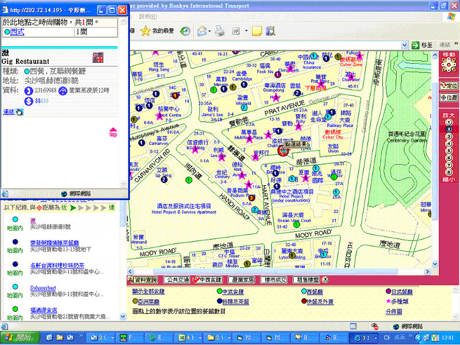Click the red target marker on the map
The height and width of the screenshot is (345, 460).
click(283, 151)
